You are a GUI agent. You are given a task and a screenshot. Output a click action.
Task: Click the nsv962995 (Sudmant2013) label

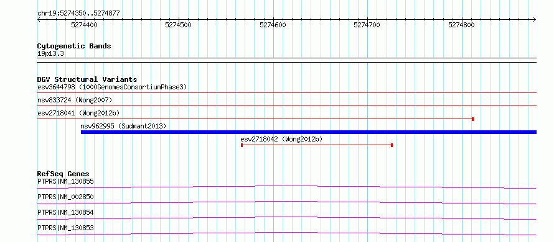[x=123, y=126]
